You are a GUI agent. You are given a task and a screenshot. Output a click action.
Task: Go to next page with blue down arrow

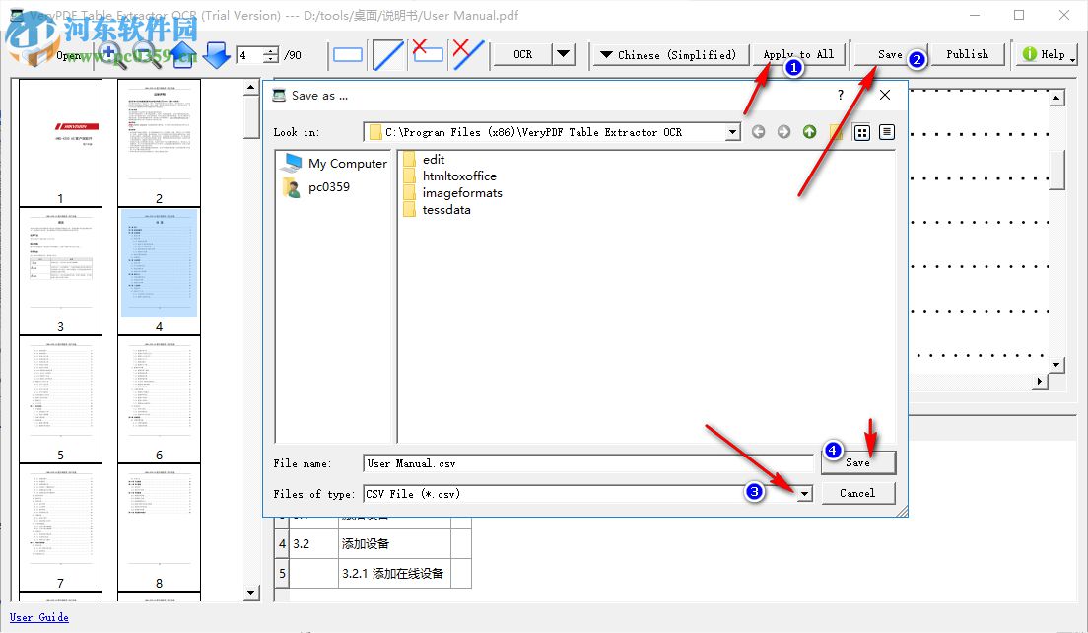click(216, 54)
